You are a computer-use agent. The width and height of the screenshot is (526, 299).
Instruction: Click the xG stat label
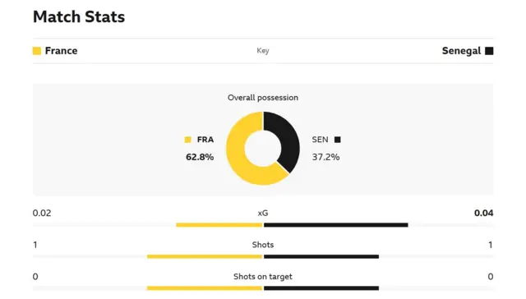263,213
